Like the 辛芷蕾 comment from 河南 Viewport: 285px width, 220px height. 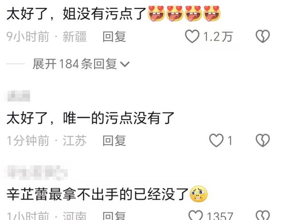(195, 216)
